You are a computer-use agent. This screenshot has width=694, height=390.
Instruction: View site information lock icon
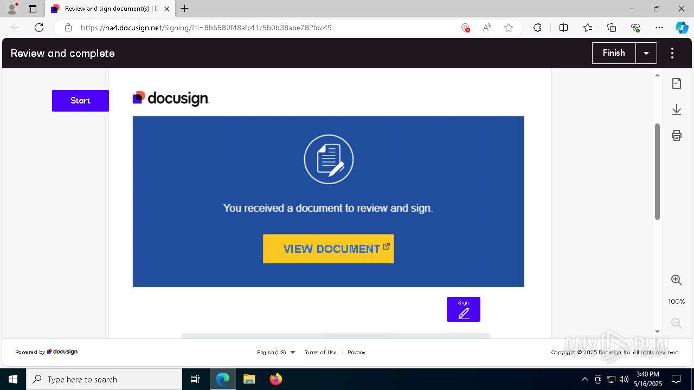[68, 28]
